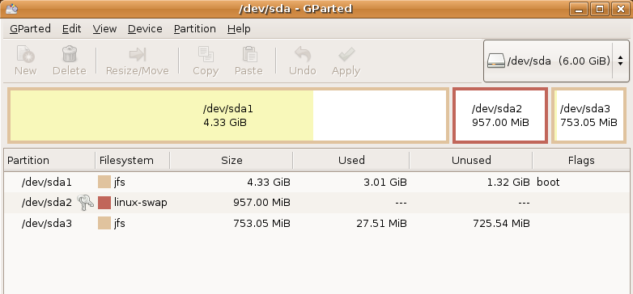Select the /dev/sda2 swap block in graphic
Screen dimensions: 633x294
[500, 115]
